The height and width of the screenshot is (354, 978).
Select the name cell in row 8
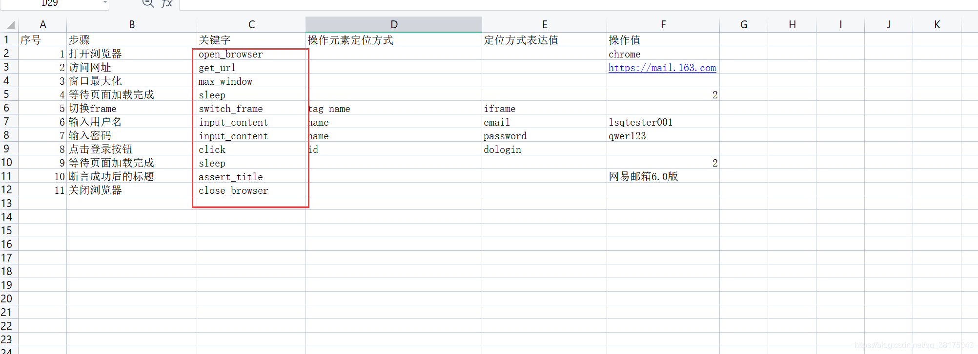coord(394,135)
